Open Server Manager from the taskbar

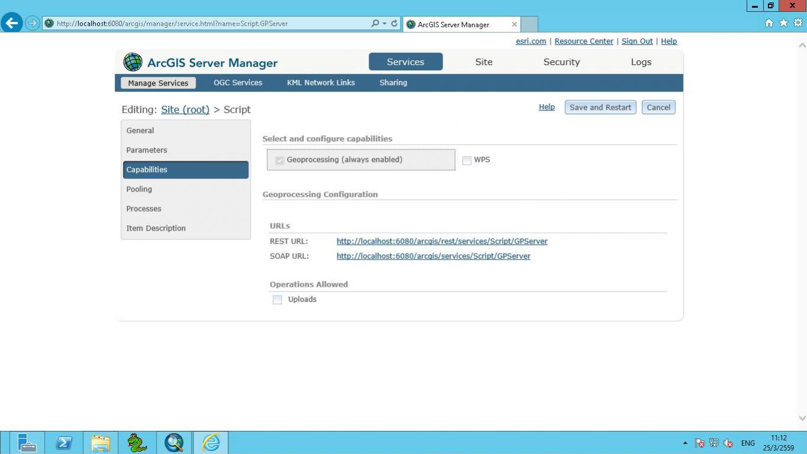coord(26,443)
